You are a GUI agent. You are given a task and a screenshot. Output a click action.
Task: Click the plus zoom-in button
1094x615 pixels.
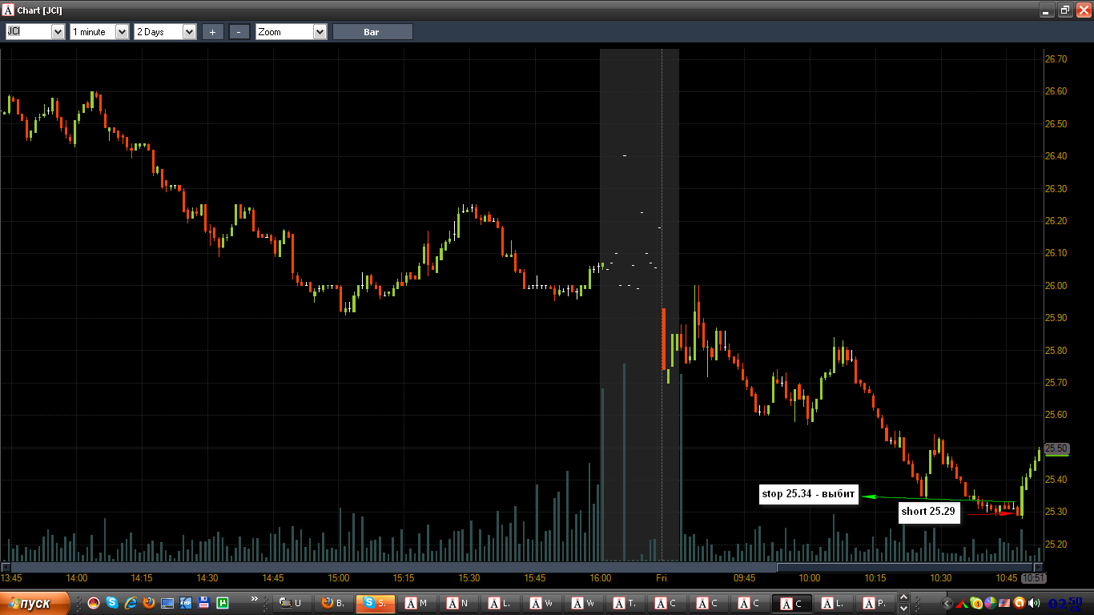click(x=212, y=32)
